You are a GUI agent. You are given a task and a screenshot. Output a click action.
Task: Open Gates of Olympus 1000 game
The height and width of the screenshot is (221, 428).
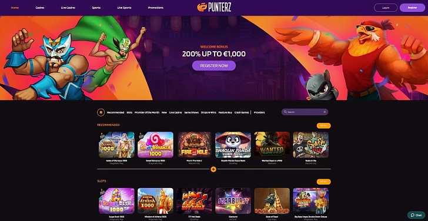click(116, 145)
